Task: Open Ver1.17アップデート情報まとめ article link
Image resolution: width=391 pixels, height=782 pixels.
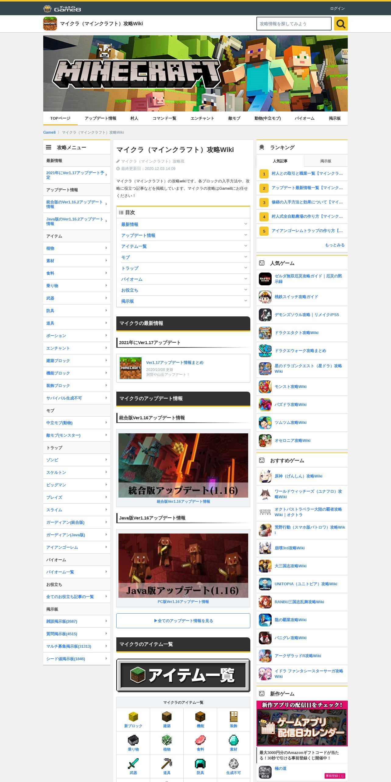Action: [x=175, y=363]
